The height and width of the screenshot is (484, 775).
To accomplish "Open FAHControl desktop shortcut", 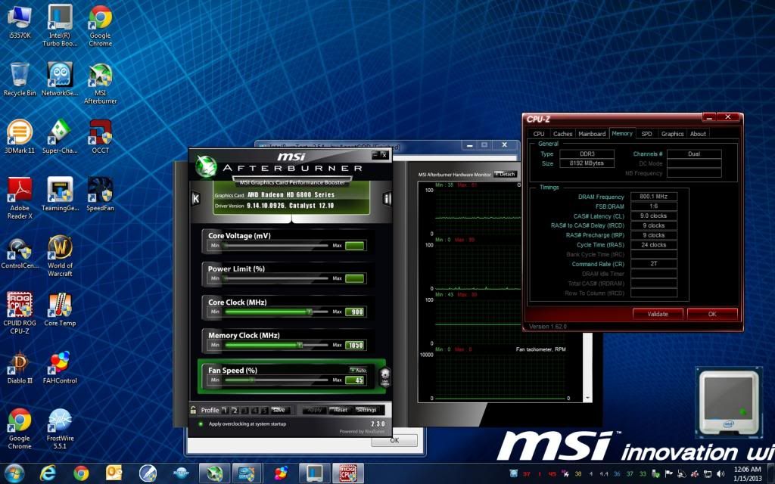I will [x=60, y=367].
